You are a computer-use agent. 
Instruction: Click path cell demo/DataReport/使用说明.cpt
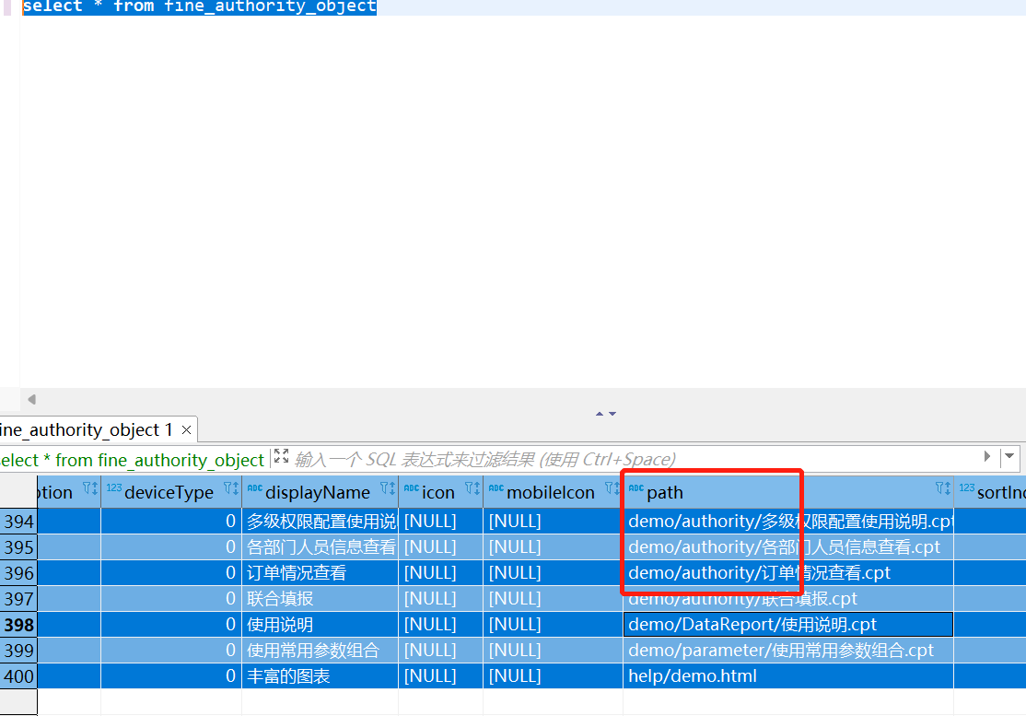pos(788,625)
